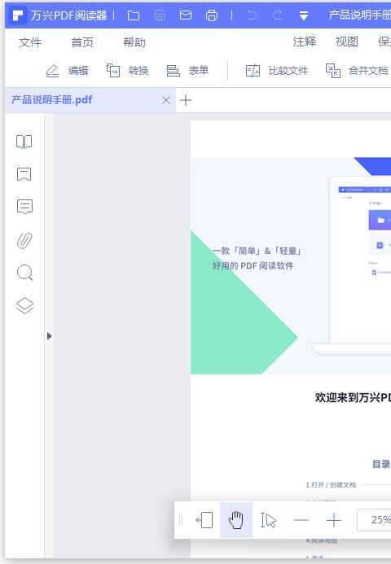Click the Wondershare PDF reader logo icon
This screenshot has width=391, height=564.
[x=18, y=15]
